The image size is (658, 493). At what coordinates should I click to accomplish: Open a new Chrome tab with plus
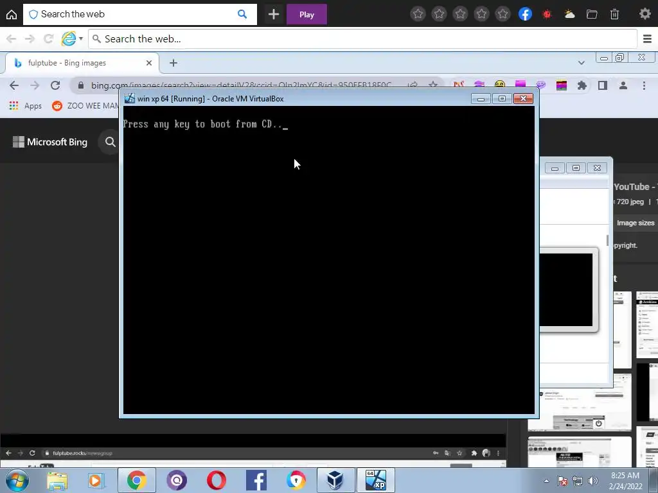point(173,63)
